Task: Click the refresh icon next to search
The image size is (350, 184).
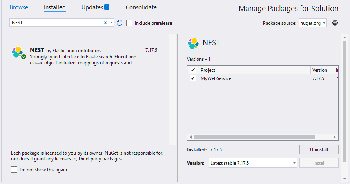Action: click(x=120, y=23)
